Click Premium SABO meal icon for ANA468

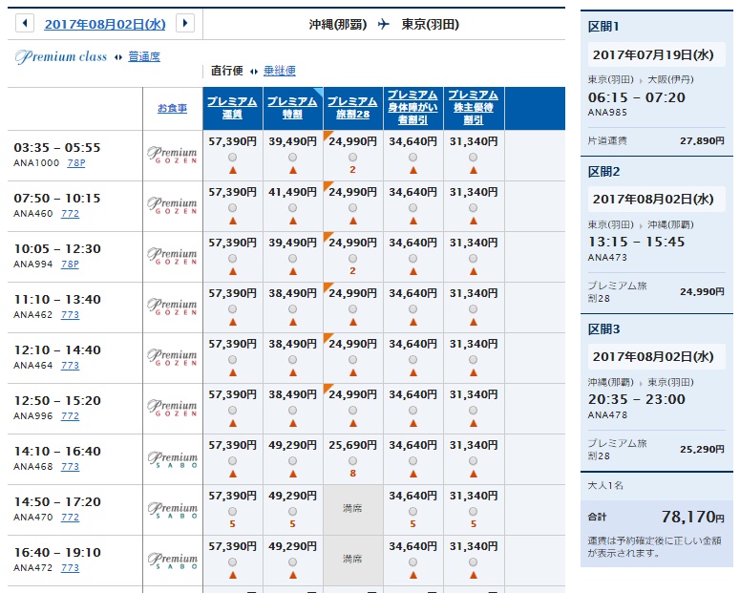tap(172, 459)
